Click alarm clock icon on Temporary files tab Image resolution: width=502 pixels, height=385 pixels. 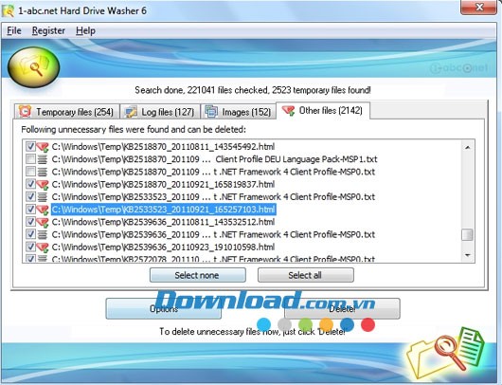coord(25,111)
